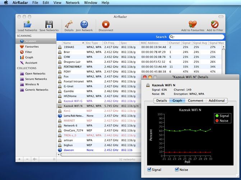Open the search magnifier dropdown
Screen dimensions: 241x180
coord(172,37)
